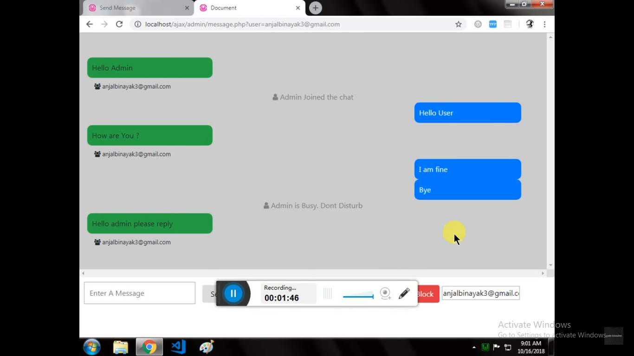Pause the screen recording
The height and width of the screenshot is (356, 634).
(x=233, y=293)
